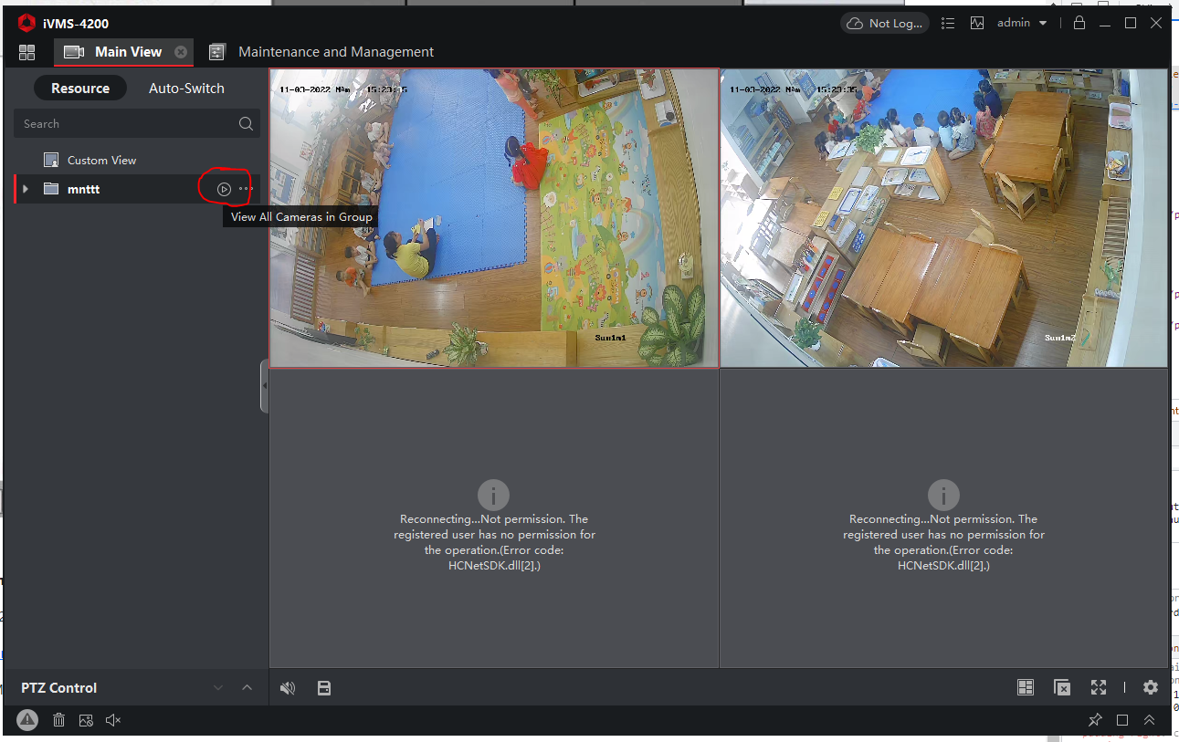Play all cameras in mnttt group
Image resolution: width=1179 pixels, height=742 pixels.
coord(224,189)
